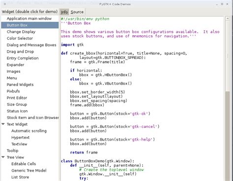This screenshot has height=181, width=233.
Task: Click the 'return frame' code line
Action: 84,152
